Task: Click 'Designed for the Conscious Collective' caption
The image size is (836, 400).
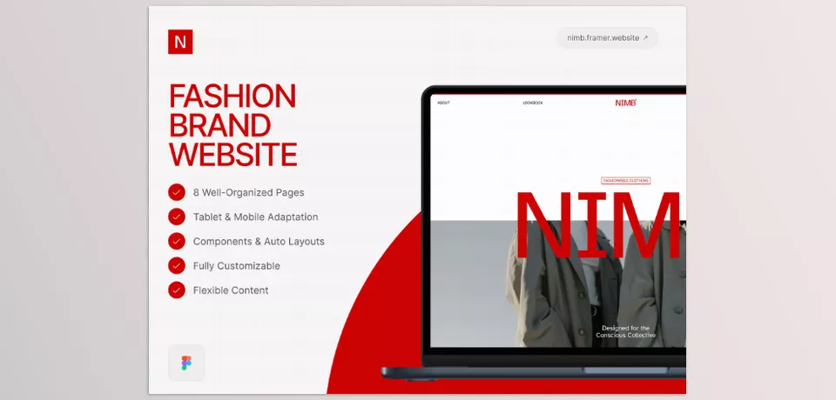Action: pyautogui.click(x=626, y=331)
